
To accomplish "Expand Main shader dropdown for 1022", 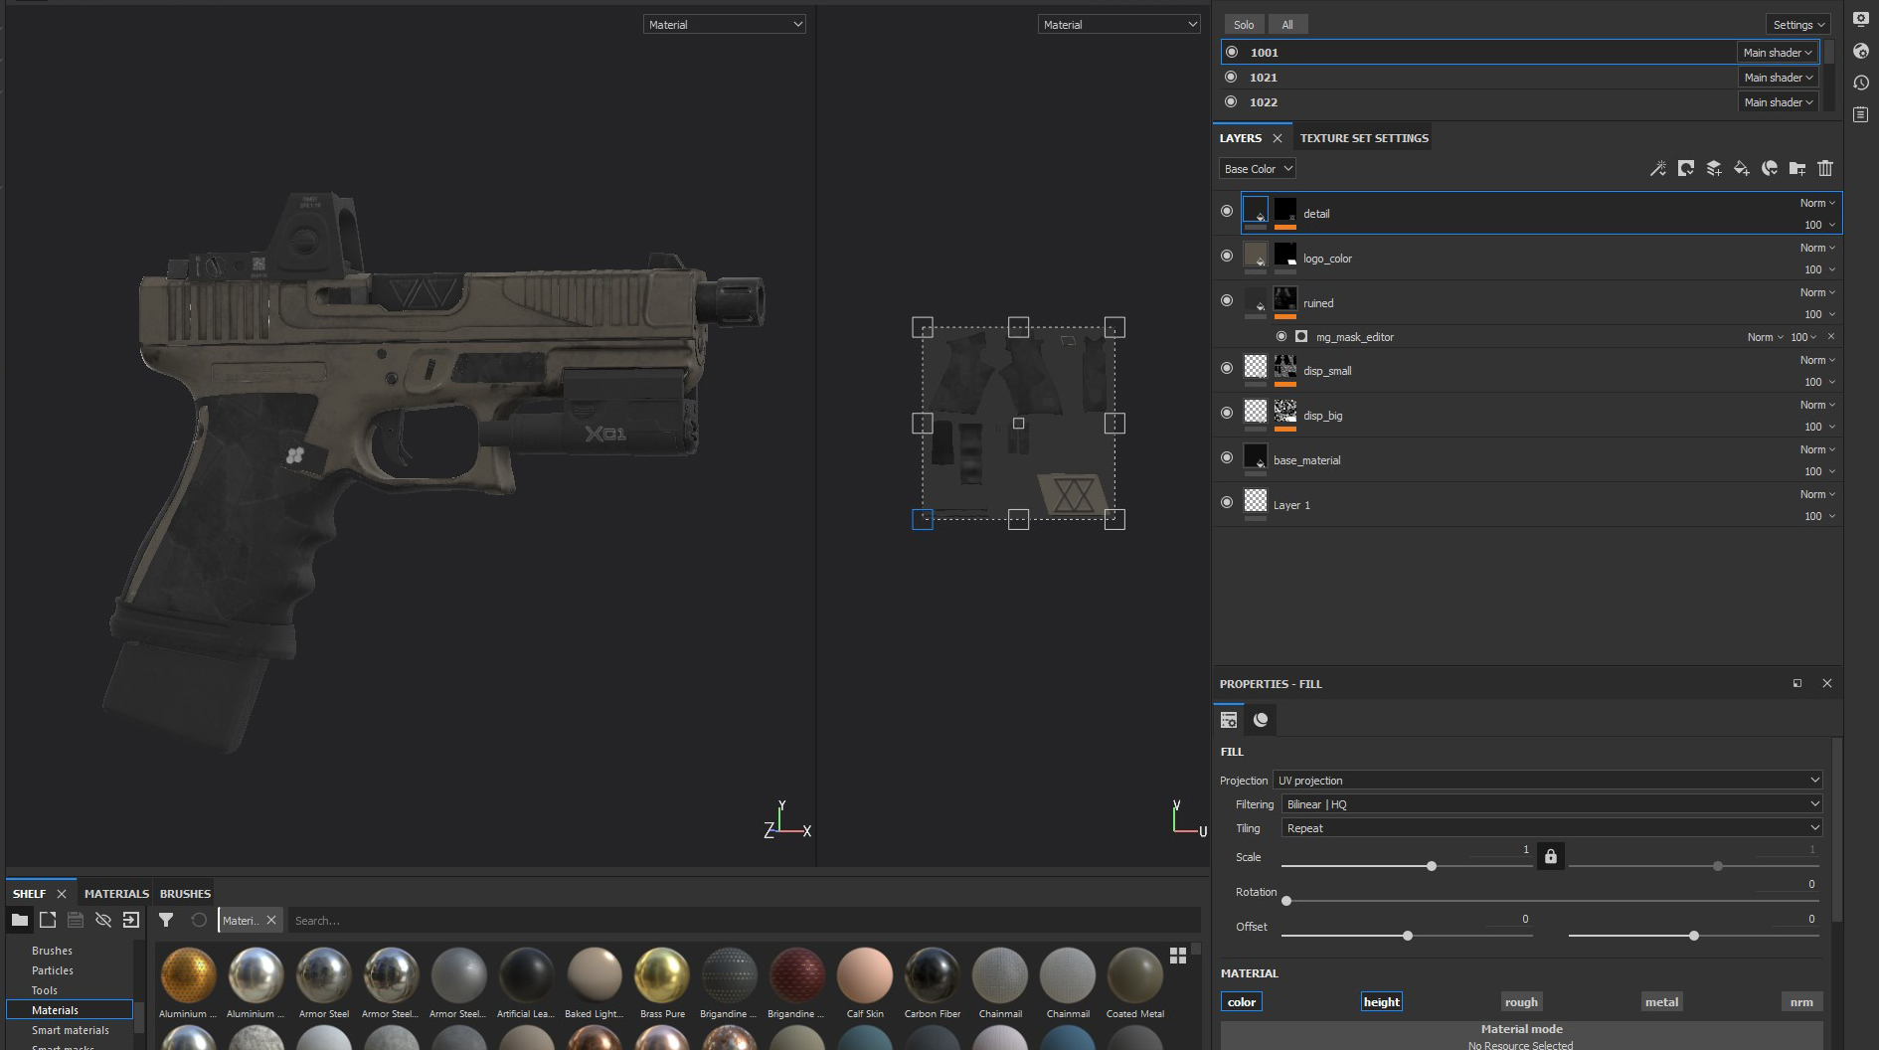I will coord(1778,102).
